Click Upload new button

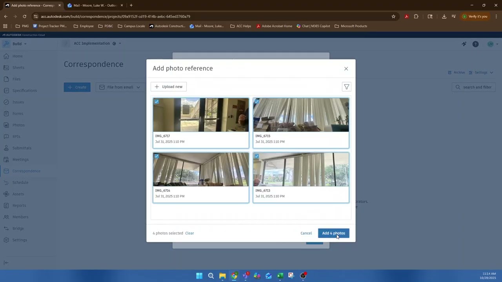[x=169, y=87]
